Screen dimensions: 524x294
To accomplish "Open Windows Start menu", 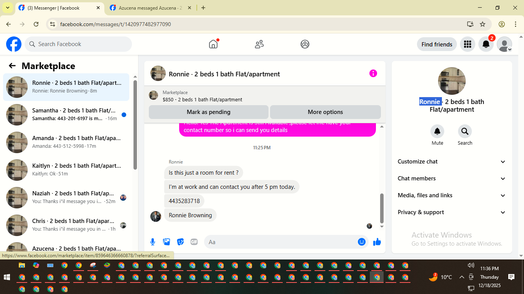I will (7, 277).
